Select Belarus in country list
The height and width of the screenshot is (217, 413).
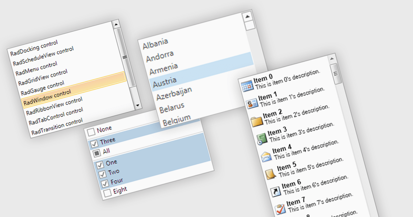[172, 108]
